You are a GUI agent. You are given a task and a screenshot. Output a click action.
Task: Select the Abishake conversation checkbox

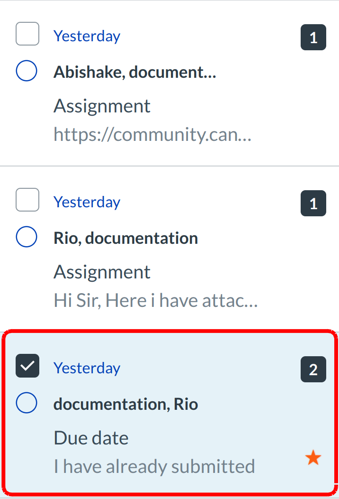(27, 34)
